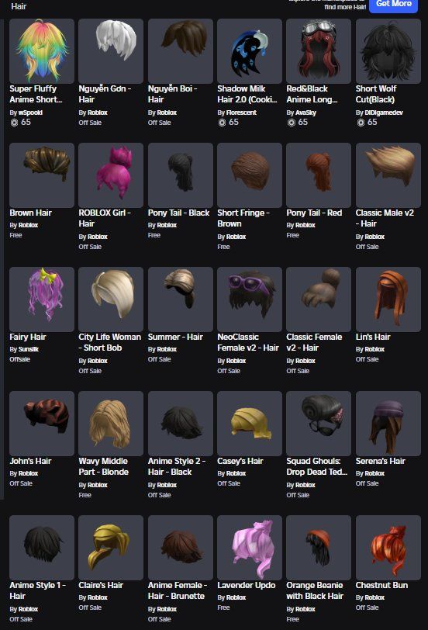Select NeoClassic Female v2 hair with sunglasses
Viewport: 428px width, 630px height.
250,299
